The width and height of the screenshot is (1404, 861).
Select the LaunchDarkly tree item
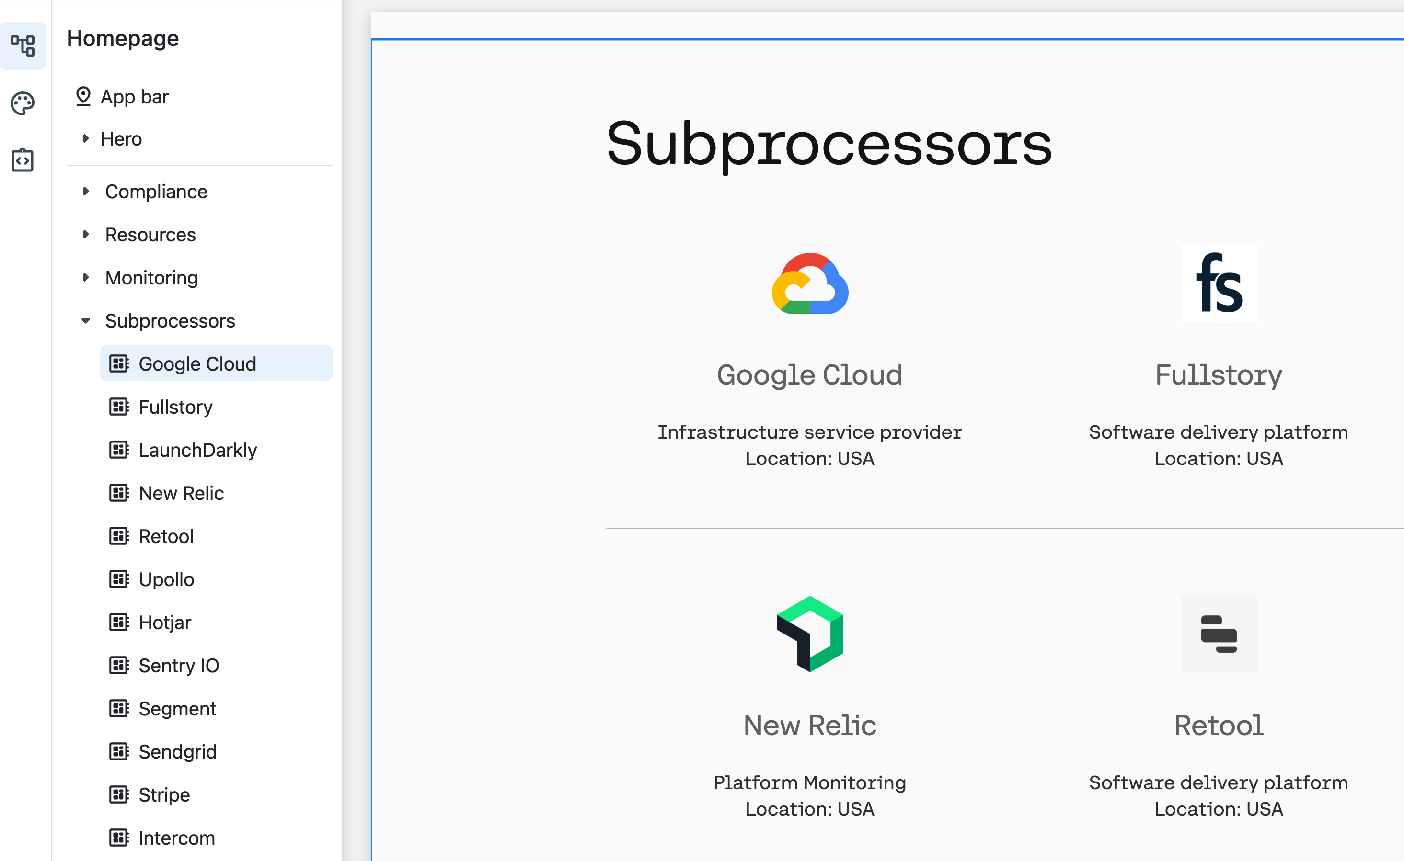(217, 450)
